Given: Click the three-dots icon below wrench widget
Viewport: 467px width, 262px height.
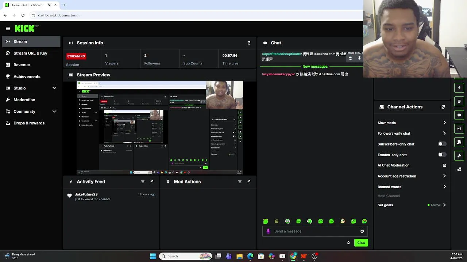Looking at the screenshot, I should [459, 170].
